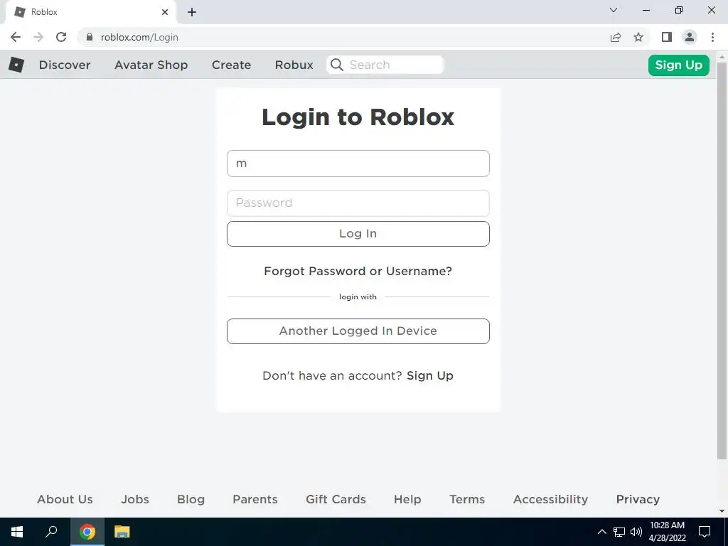Click the volume speaker tray icon
The image size is (728, 546).
636,532
